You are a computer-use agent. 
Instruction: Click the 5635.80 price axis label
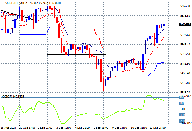tap(185, 16)
